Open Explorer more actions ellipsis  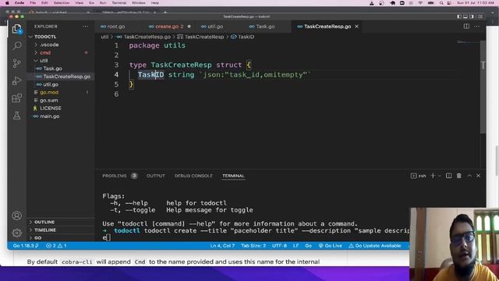(86, 27)
